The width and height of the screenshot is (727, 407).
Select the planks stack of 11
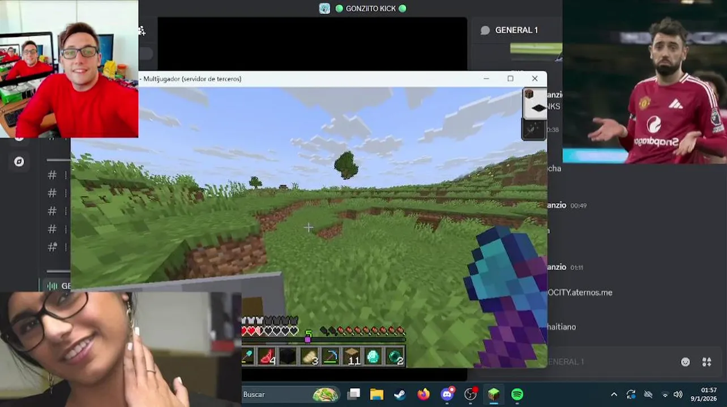352,356
